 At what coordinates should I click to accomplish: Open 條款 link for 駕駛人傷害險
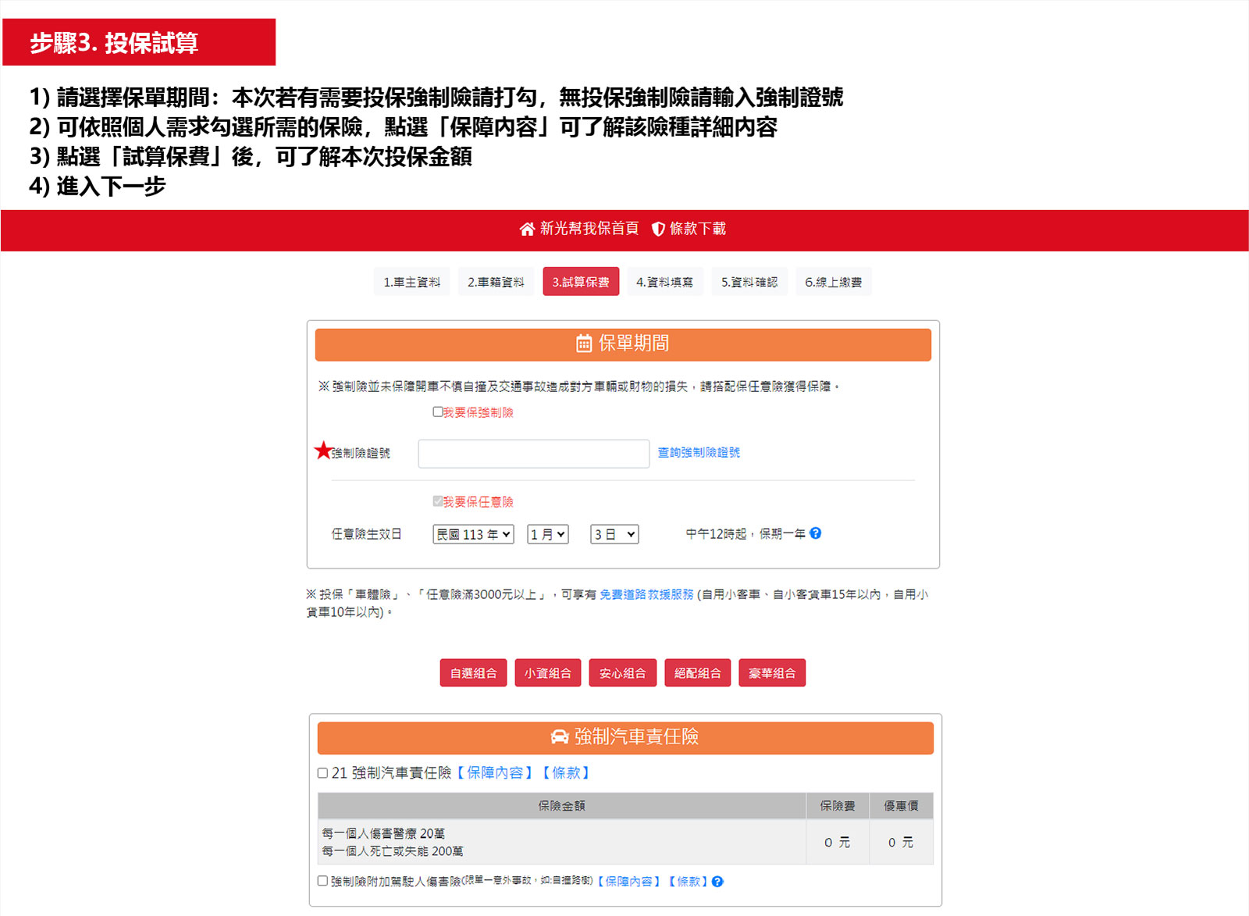(689, 882)
